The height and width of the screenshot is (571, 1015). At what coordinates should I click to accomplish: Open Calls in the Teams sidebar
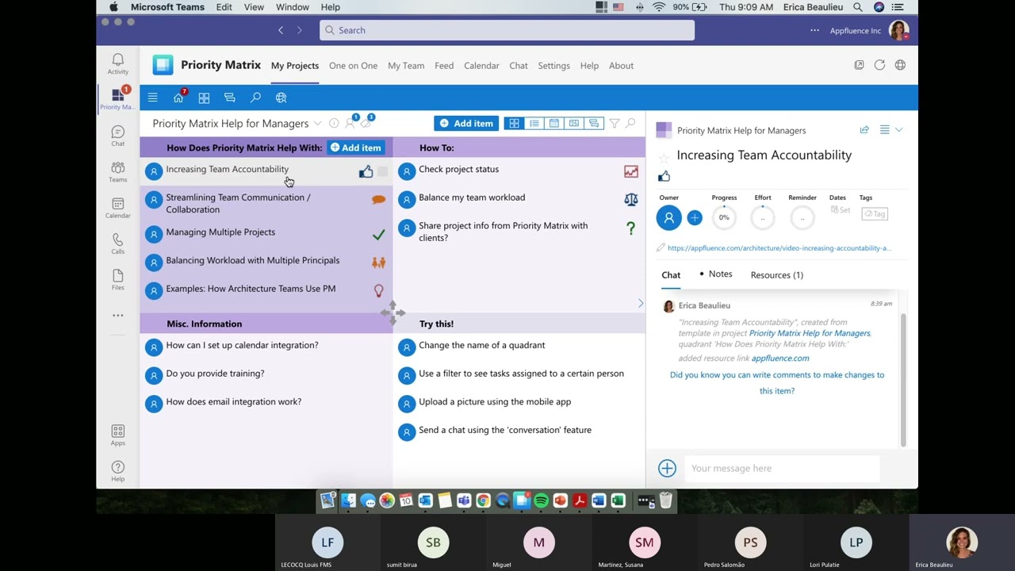click(117, 243)
